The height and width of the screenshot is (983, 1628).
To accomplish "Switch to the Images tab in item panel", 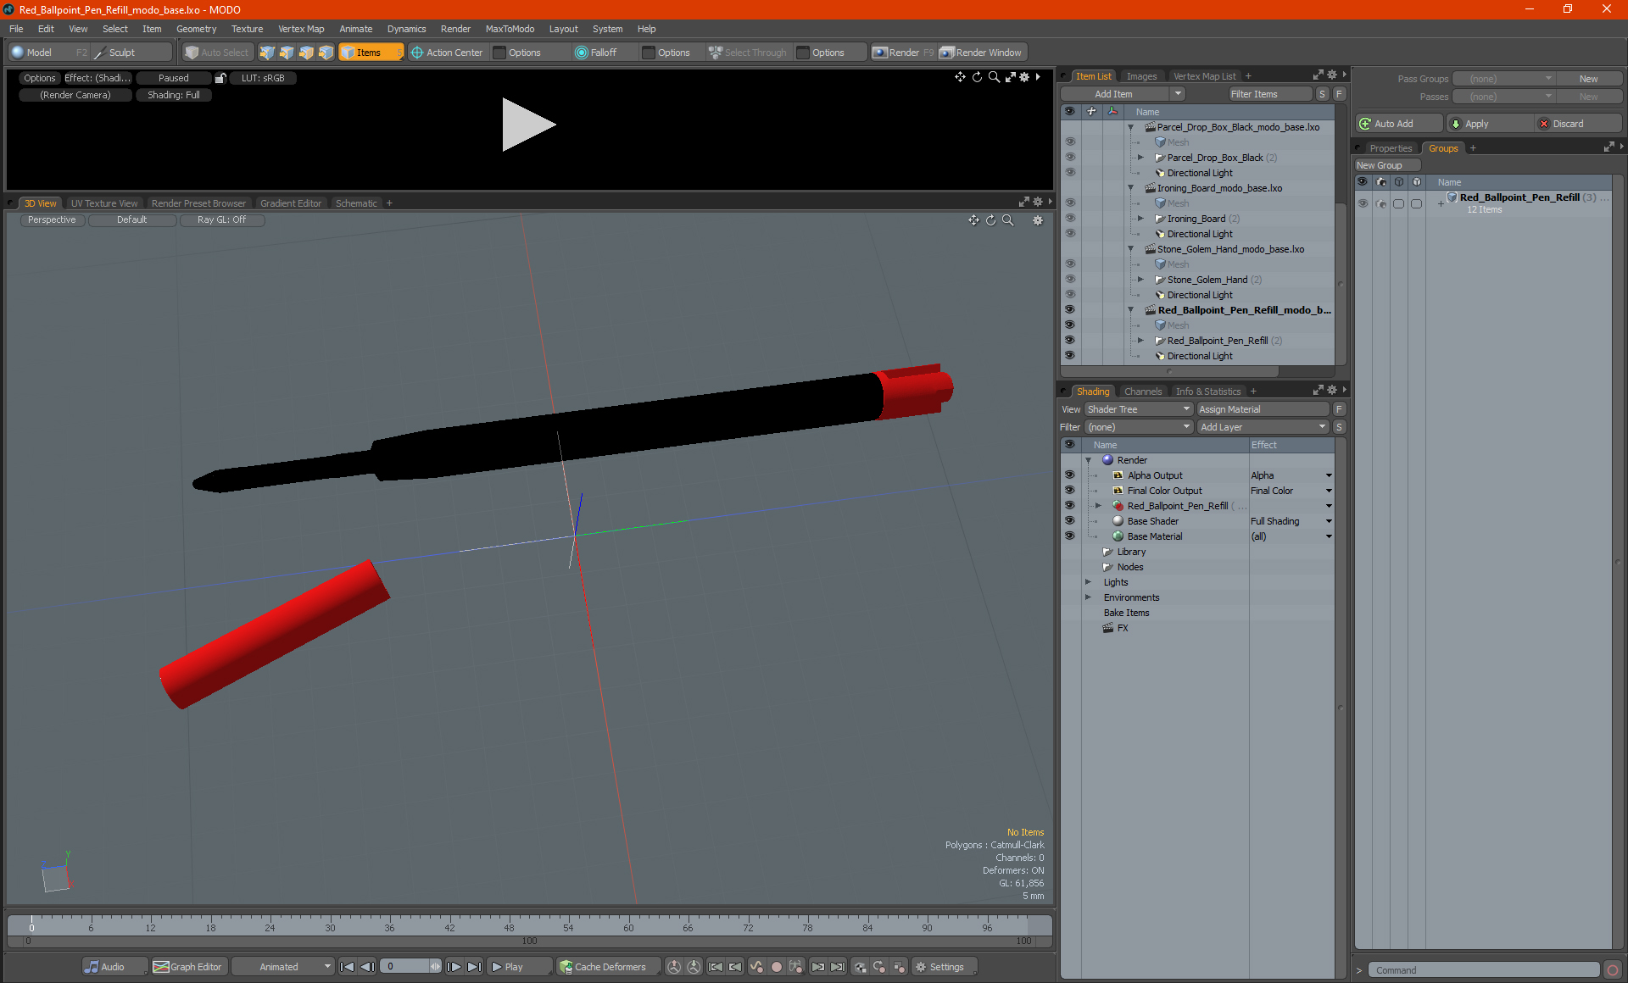I will pos(1140,75).
